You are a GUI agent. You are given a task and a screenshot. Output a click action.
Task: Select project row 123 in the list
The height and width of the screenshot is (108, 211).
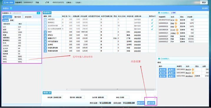[x=22, y=27]
